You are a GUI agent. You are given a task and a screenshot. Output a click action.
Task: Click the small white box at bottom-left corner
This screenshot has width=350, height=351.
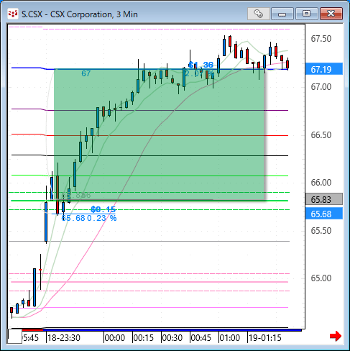click(x=15, y=337)
